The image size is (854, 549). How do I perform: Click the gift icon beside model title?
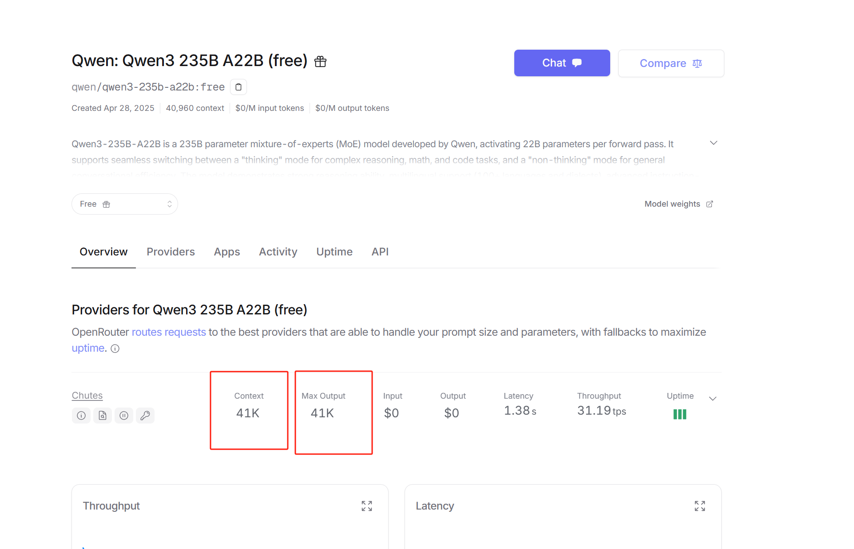tap(320, 62)
